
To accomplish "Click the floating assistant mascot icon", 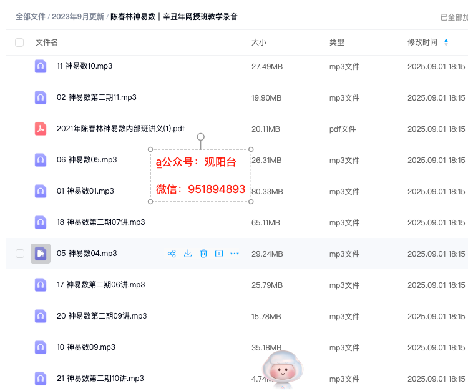I will tap(283, 368).
